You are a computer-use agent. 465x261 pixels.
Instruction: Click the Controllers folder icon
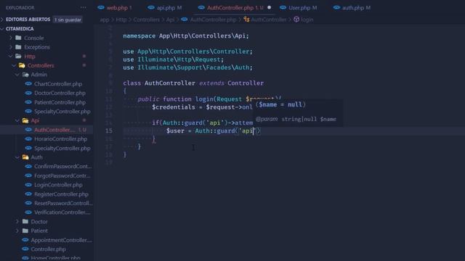pos(22,65)
